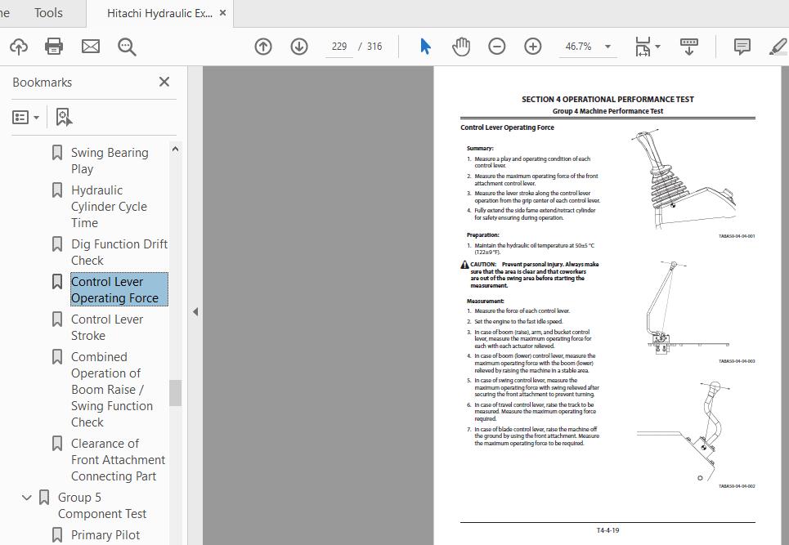Click bookmark icon beside Group 5
The height and width of the screenshot is (545, 789).
click(44, 498)
